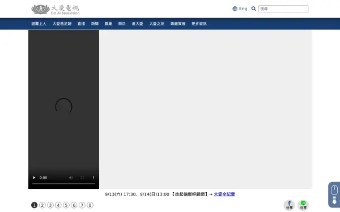Screen dimensions: 340x212
Task: Click the Da Ai Television logo
Action: (56, 10)
